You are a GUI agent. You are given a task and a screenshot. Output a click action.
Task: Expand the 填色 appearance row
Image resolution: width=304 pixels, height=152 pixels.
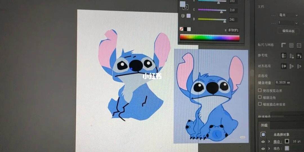point(269,149)
